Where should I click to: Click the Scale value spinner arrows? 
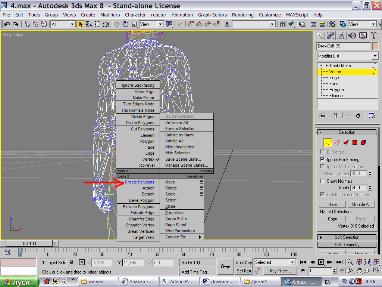370,188
